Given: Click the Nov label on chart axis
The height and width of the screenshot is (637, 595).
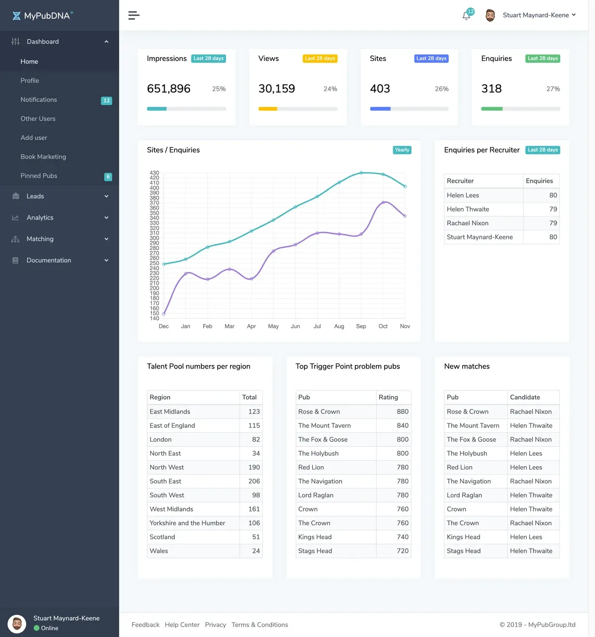Looking at the screenshot, I should point(405,326).
